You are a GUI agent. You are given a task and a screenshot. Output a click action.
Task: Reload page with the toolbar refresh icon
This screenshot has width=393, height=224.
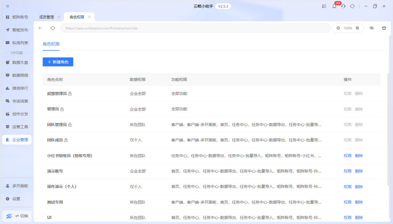coord(53,28)
